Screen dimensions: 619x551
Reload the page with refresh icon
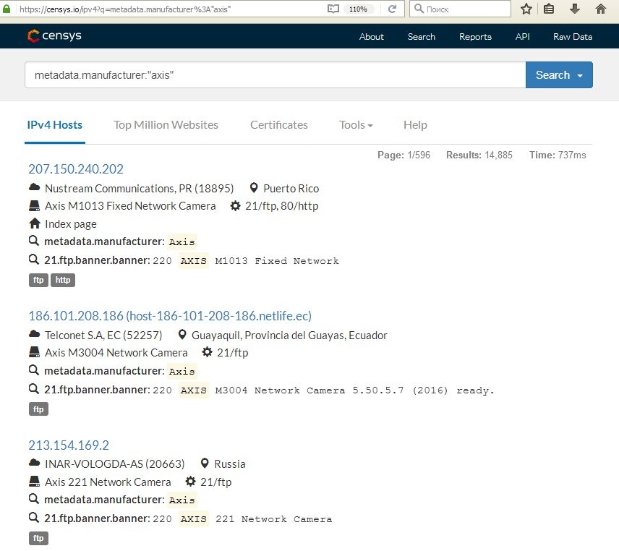pyautogui.click(x=392, y=9)
